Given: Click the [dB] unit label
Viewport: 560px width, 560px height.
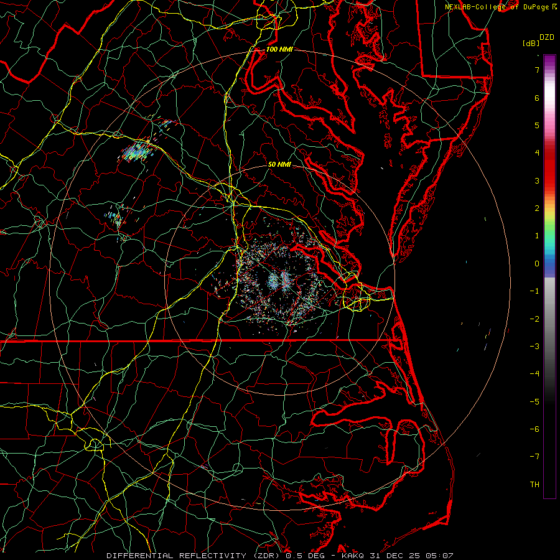Looking at the screenshot, I should tap(531, 43).
